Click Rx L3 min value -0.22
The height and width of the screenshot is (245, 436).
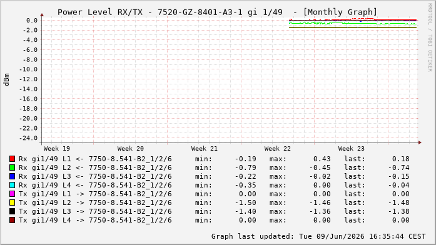246,176
